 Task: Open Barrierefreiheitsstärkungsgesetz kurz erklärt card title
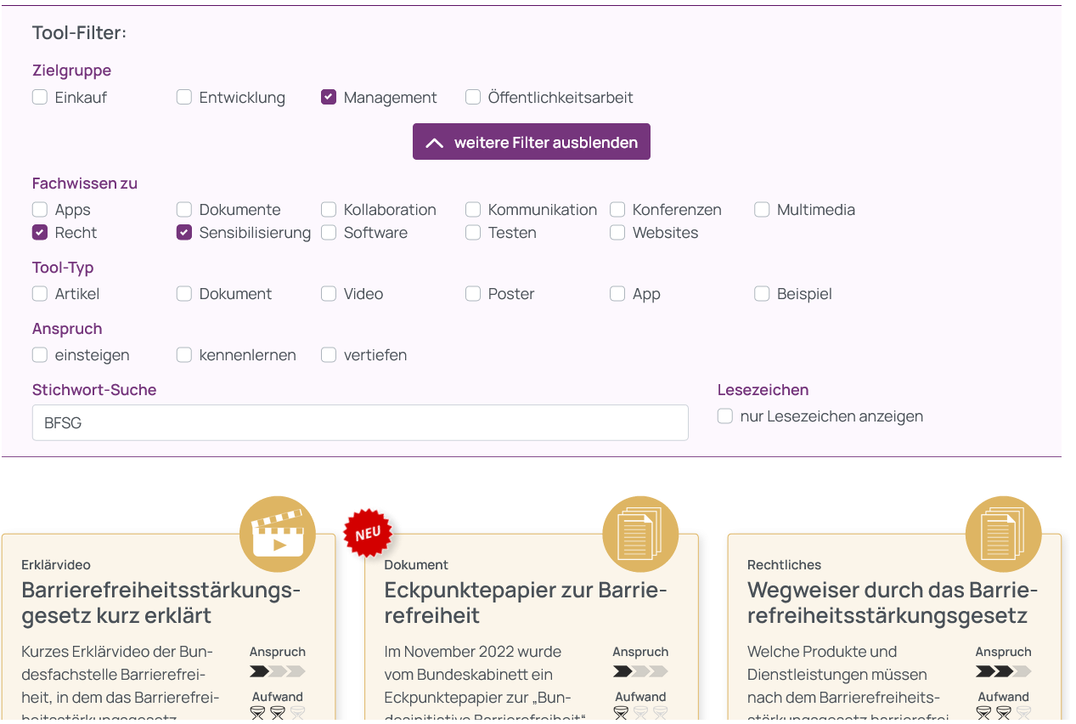pyautogui.click(x=161, y=602)
